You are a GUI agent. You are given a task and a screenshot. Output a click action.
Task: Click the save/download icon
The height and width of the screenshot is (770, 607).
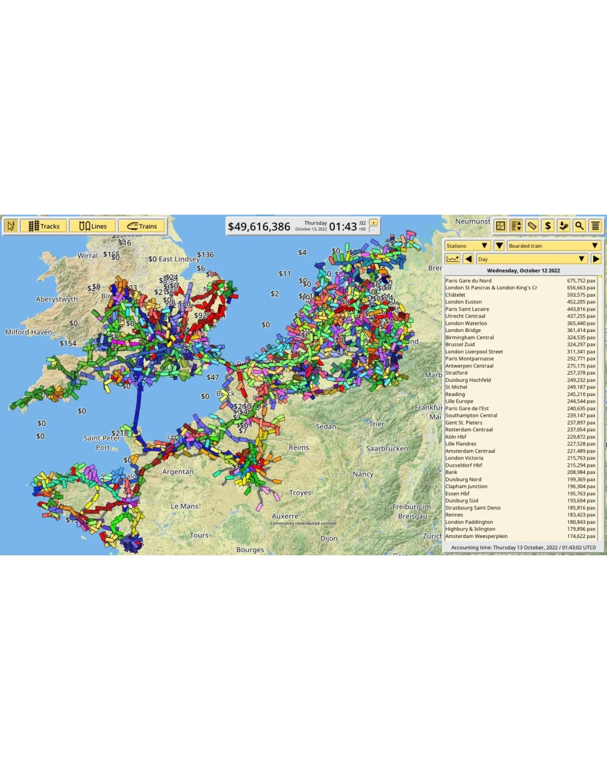564,226
